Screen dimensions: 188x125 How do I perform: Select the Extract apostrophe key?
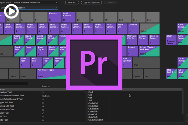coord(133,51)
